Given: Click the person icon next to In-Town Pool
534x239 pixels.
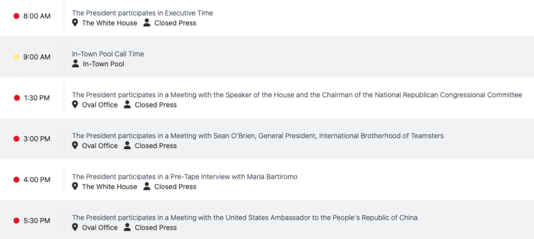Looking at the screenshot, I should [x=76, y=64].
